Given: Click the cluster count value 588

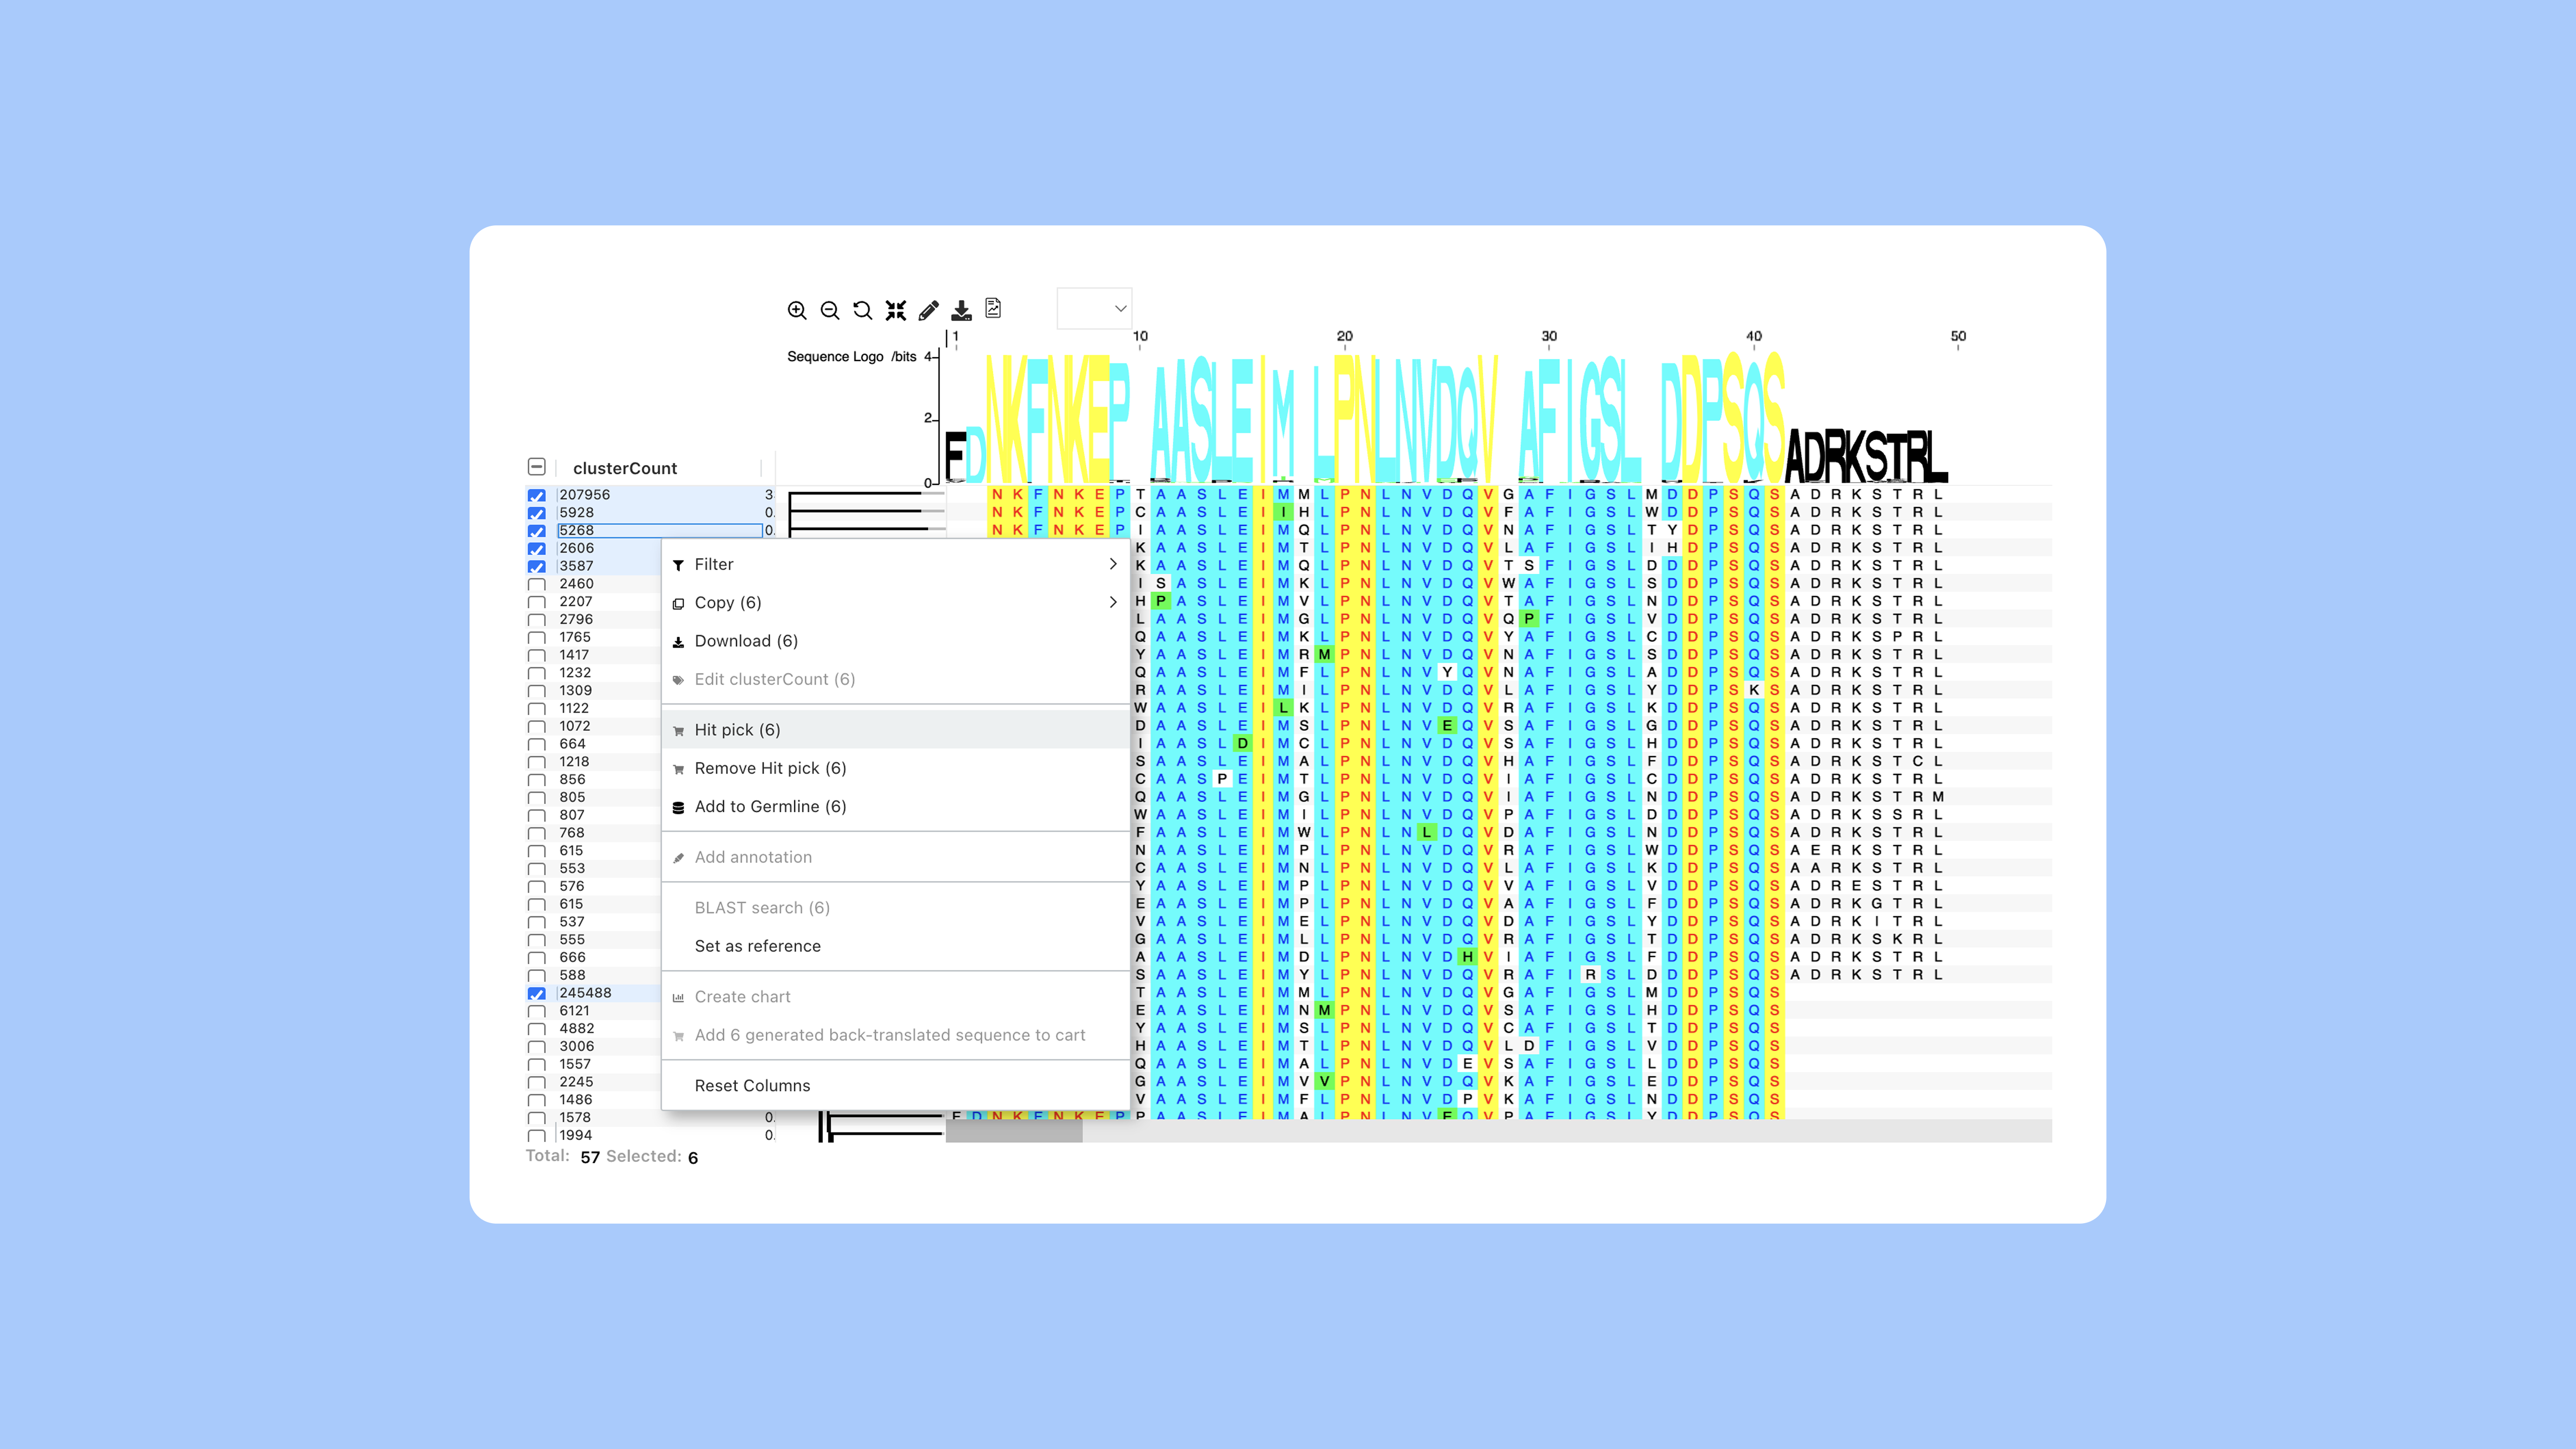Looking at the screenshot, I should (573, 975).
